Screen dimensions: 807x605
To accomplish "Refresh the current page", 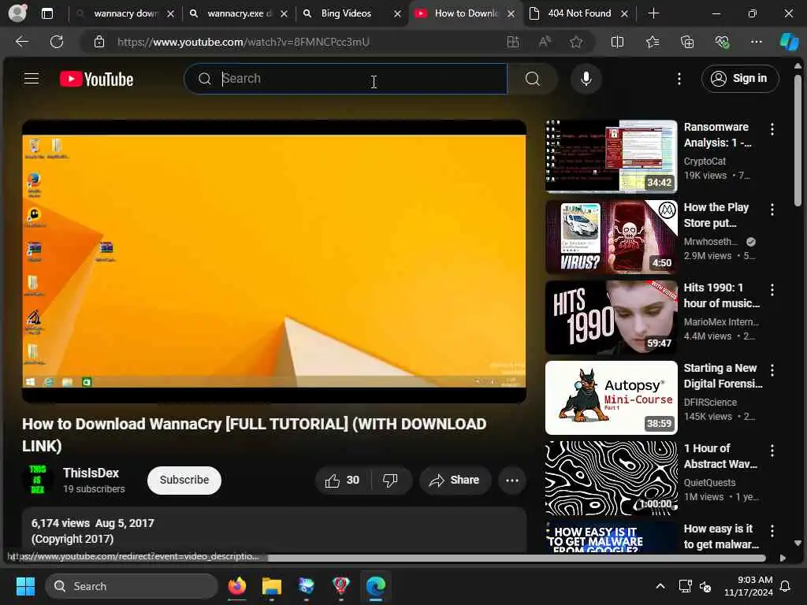I will coord(57,42).
